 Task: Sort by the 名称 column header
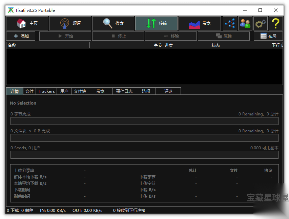tap(48, 45)
